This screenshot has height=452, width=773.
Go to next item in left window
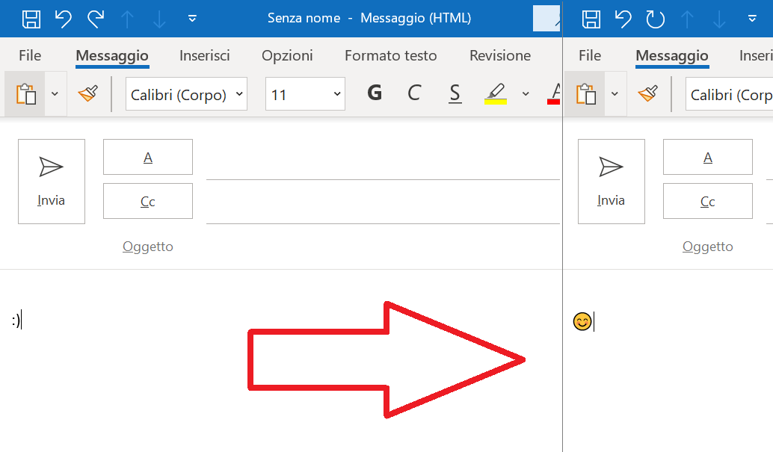click(x=159, y=19)
